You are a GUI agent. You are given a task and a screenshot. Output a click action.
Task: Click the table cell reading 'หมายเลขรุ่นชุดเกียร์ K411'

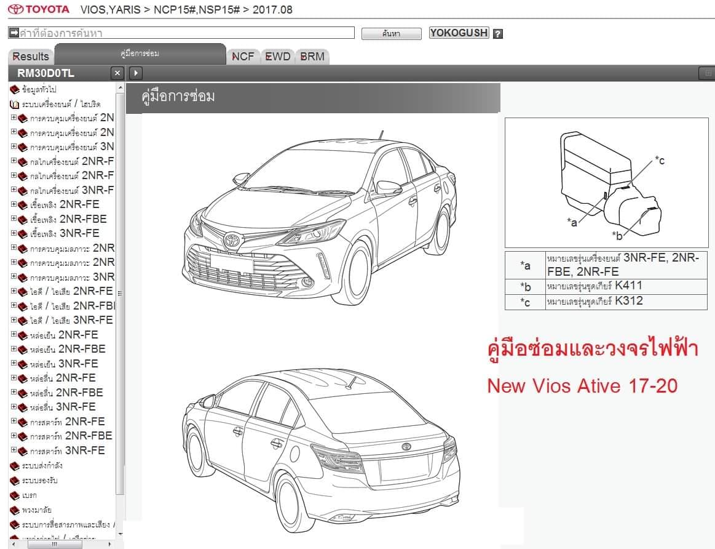click(626, 286)
